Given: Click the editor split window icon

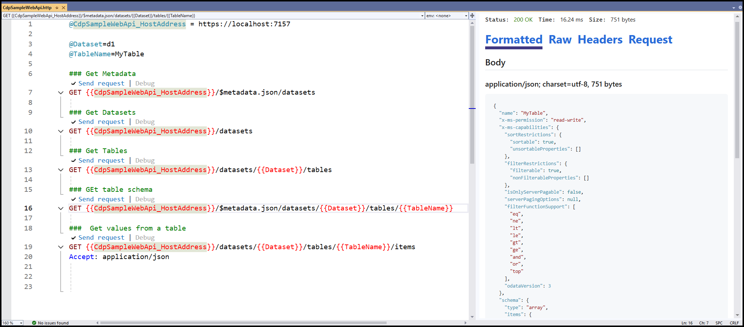Looking at the screenshot, I should (472, 16).
